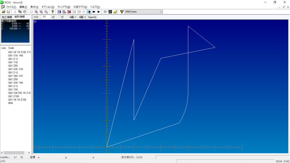
Task: Open the 表示(V) menu
Action: [x=34, y=7]
